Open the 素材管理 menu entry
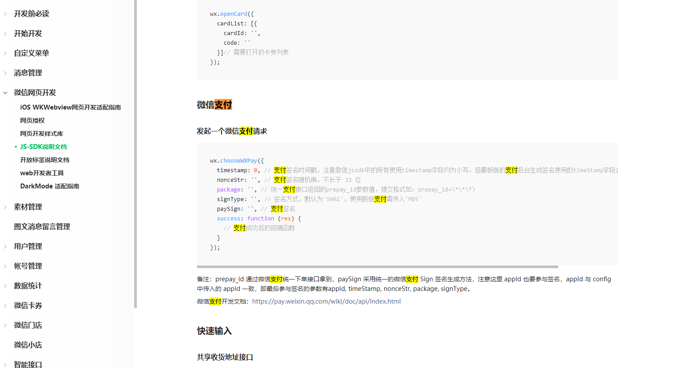This screenshot has height=368, width=674. [x=28, y=207]
